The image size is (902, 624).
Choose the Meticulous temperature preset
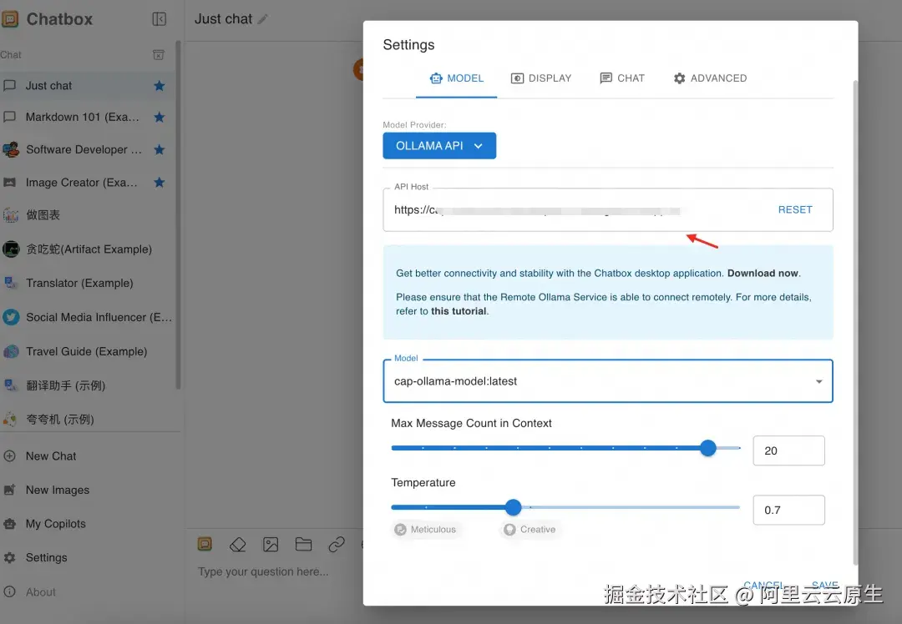pyautogui.click(x=426, y=530)
